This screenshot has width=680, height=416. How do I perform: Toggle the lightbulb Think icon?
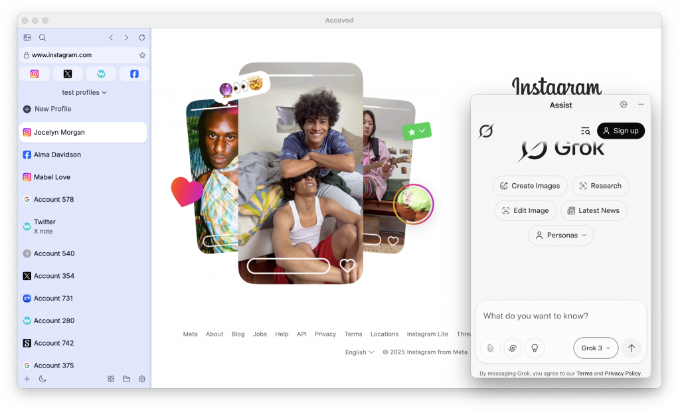pos(535,348)
